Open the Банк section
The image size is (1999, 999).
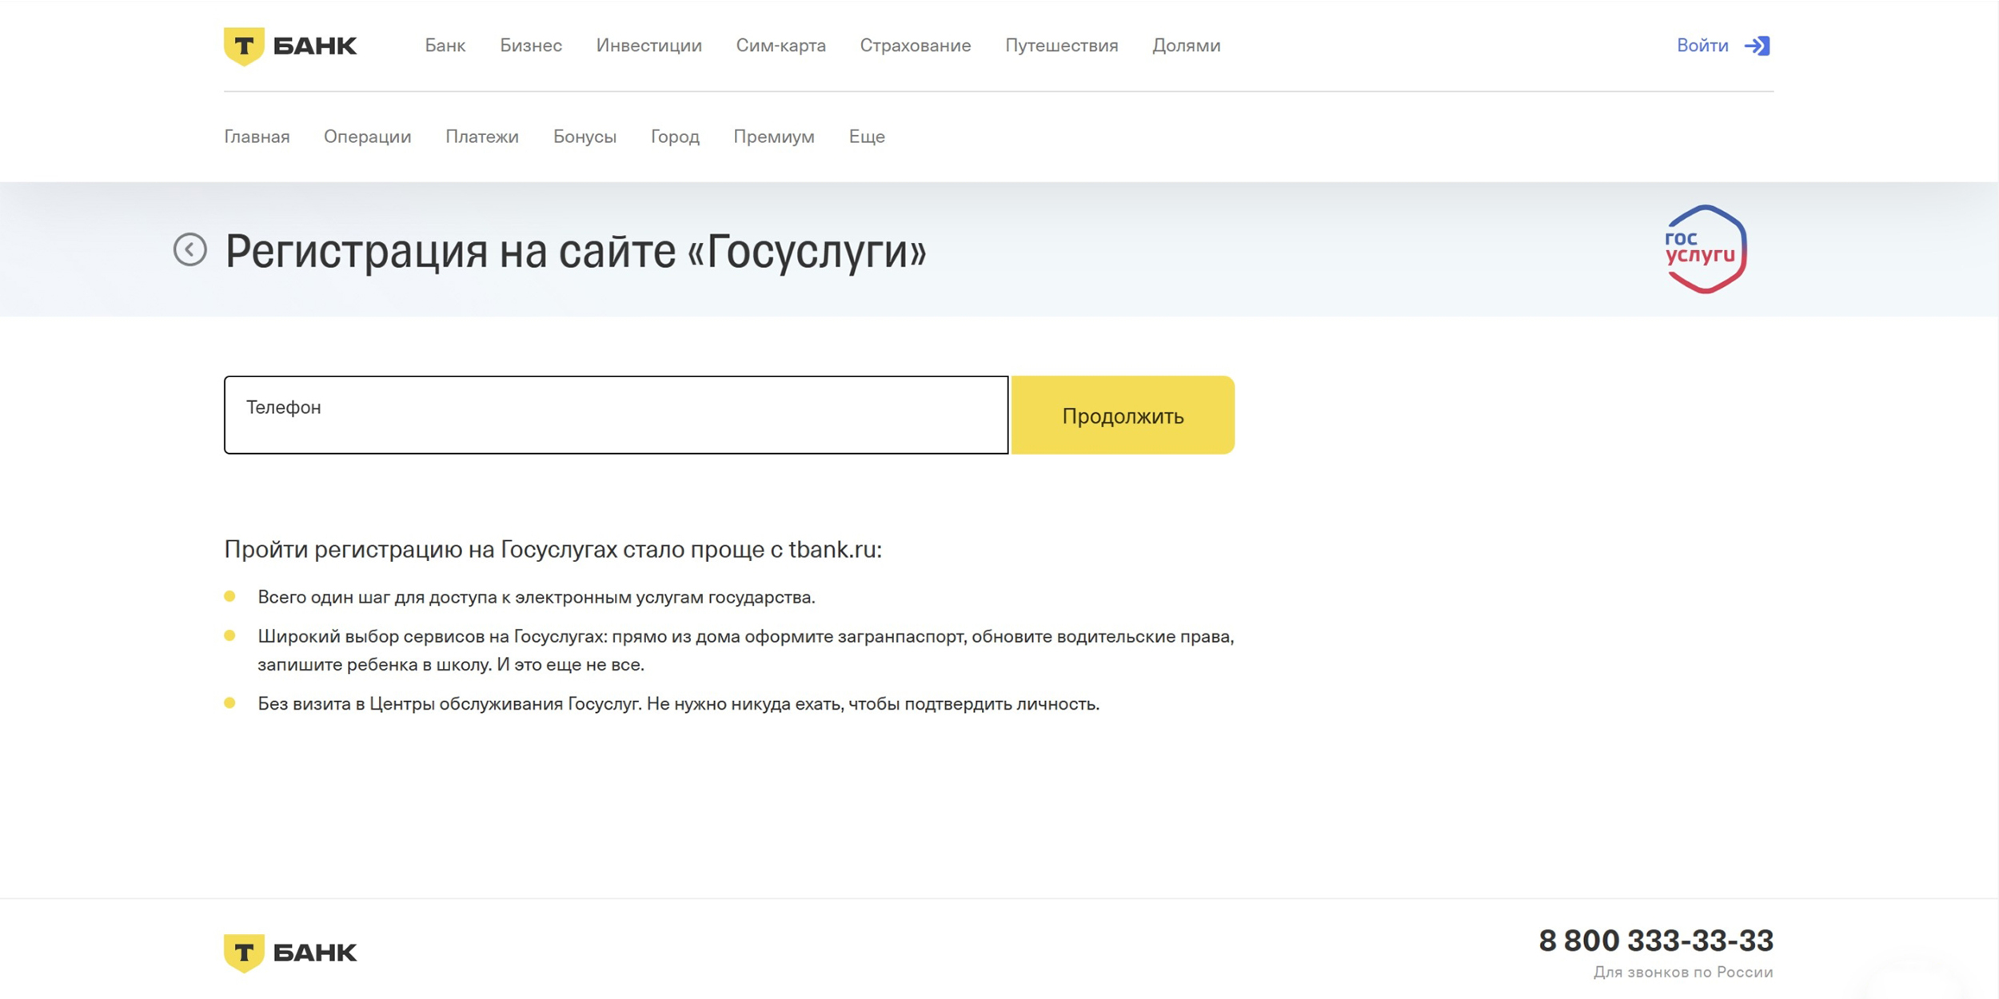point(445,46)
